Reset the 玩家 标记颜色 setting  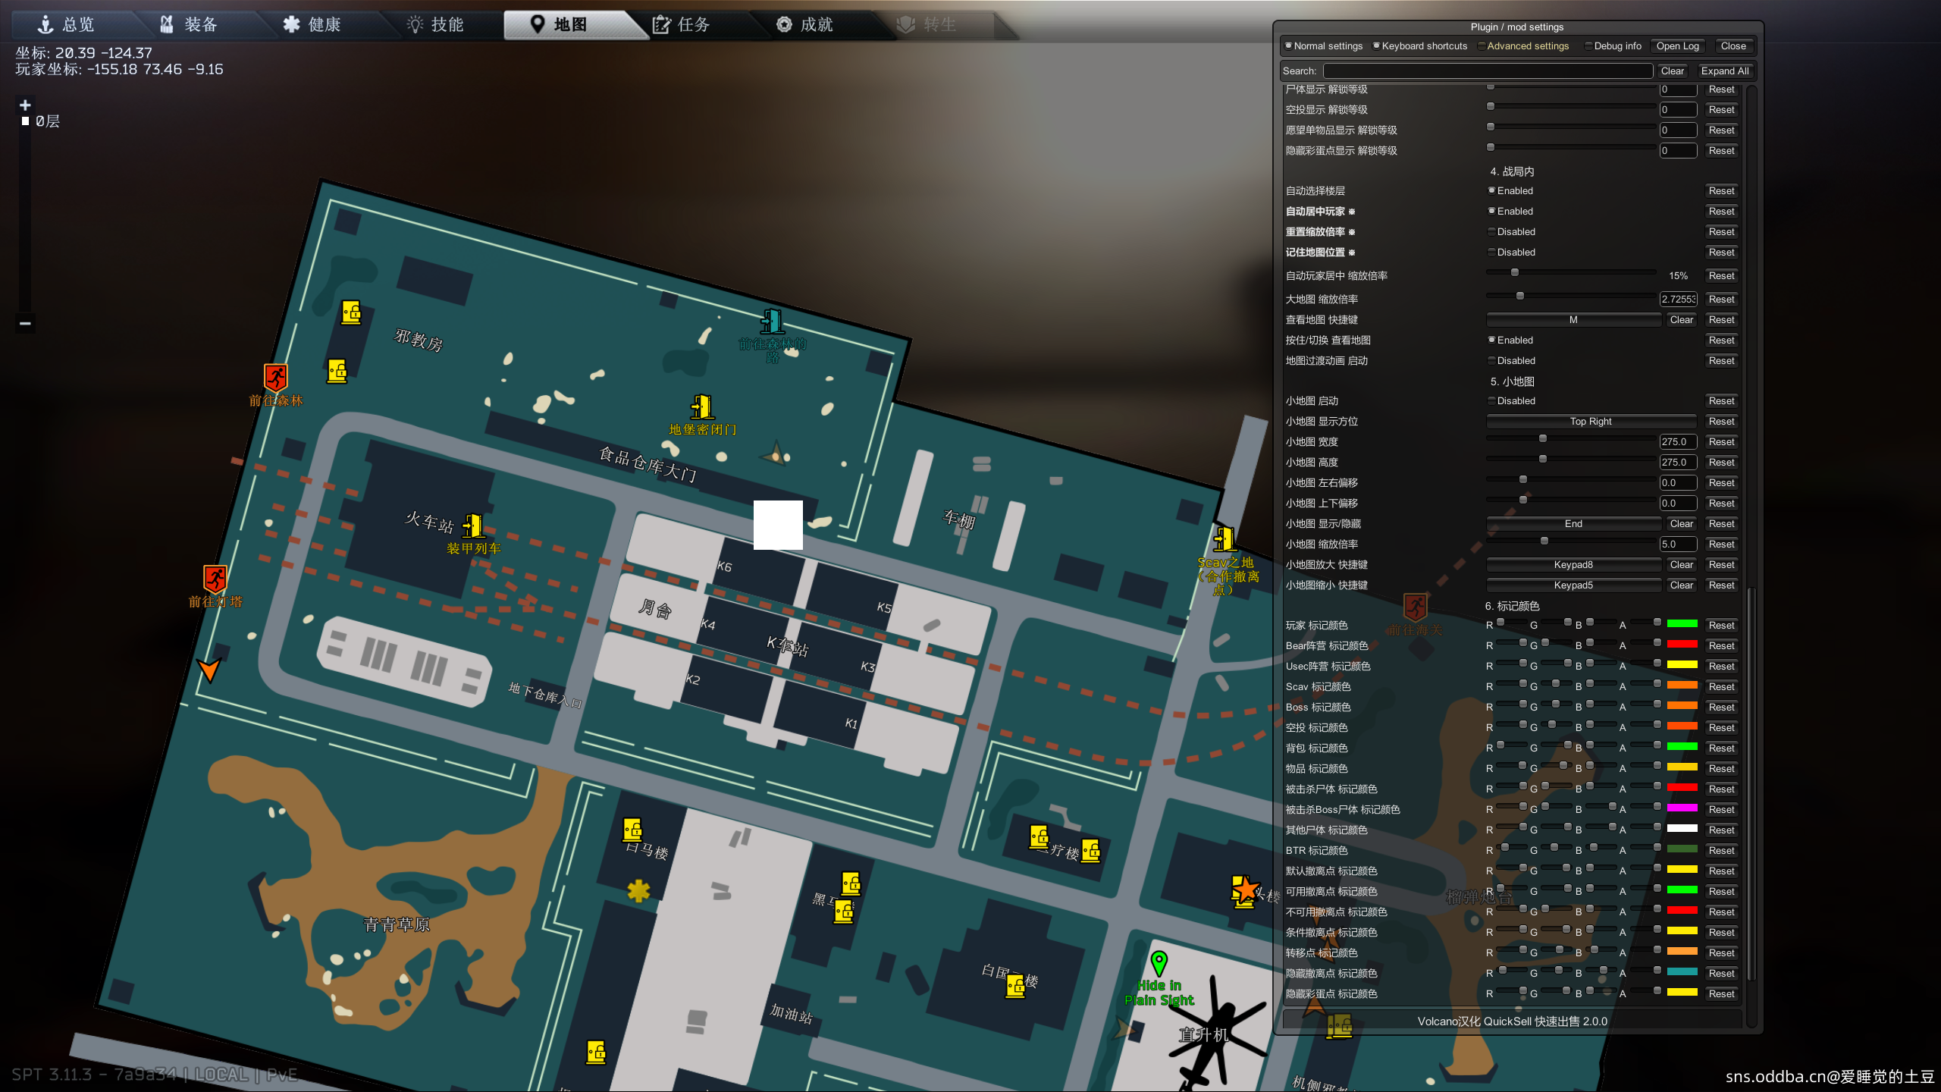click(x=1721, y=625)
